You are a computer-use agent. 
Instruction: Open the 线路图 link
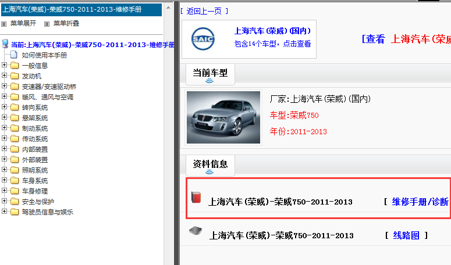406,235
